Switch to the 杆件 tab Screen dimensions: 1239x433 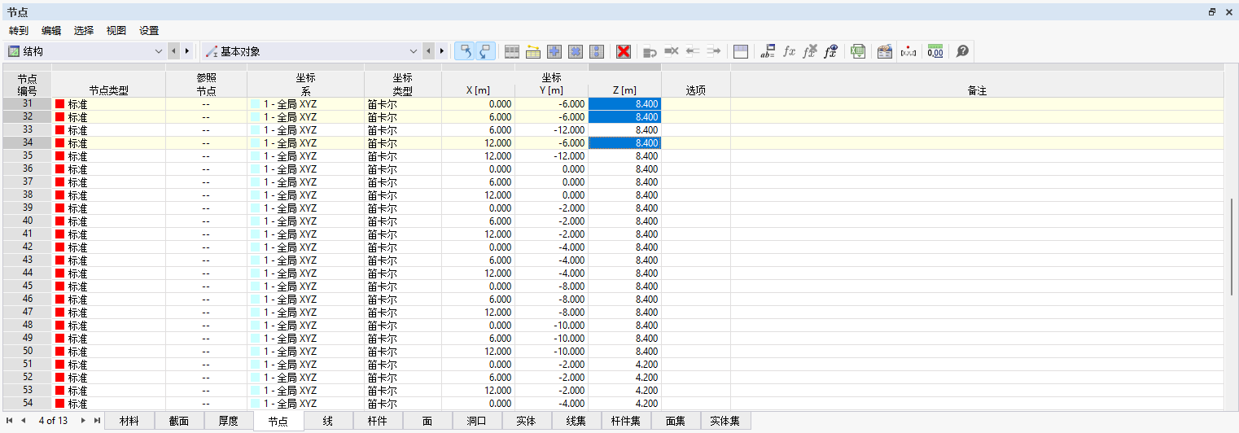(x=377, y=421)
